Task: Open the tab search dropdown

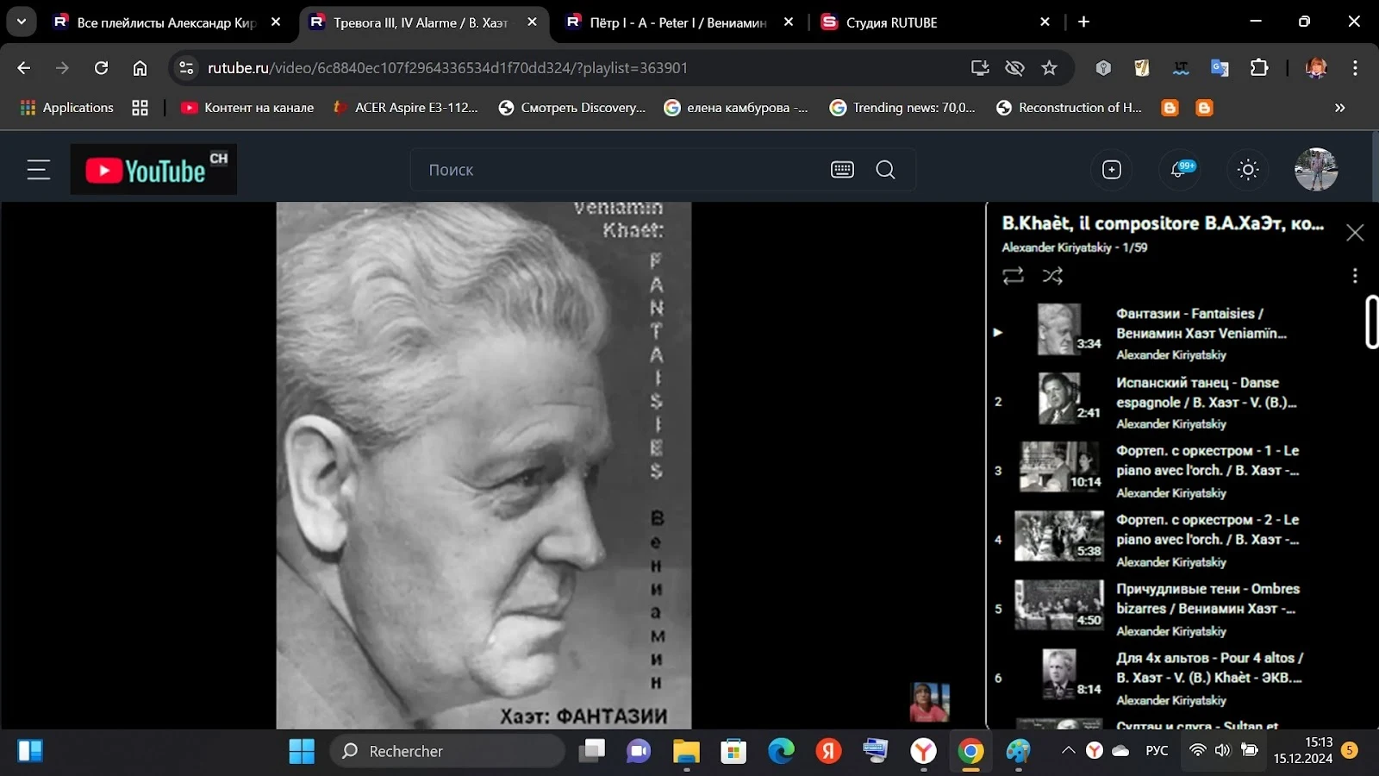Action: click(22, 22)
